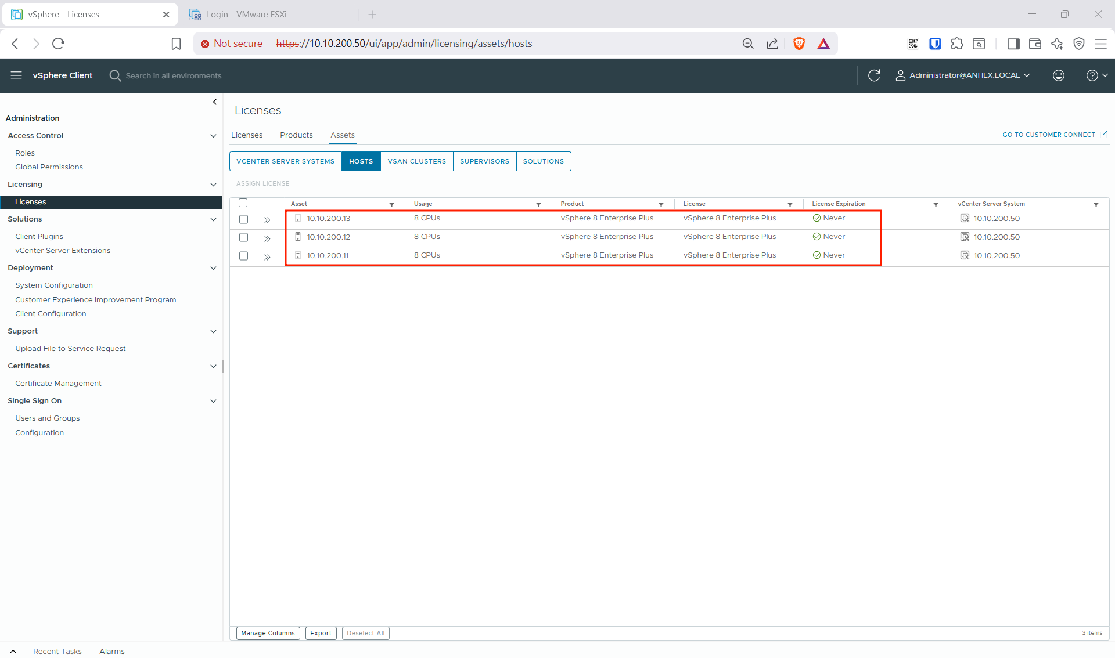Open Brave Shields lion icon
Screen dimensions: 1115x658
799,44
